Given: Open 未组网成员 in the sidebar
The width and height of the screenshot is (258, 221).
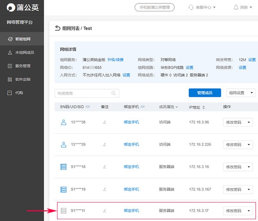Looking at the screenshot, I should [x=22, y=53].
